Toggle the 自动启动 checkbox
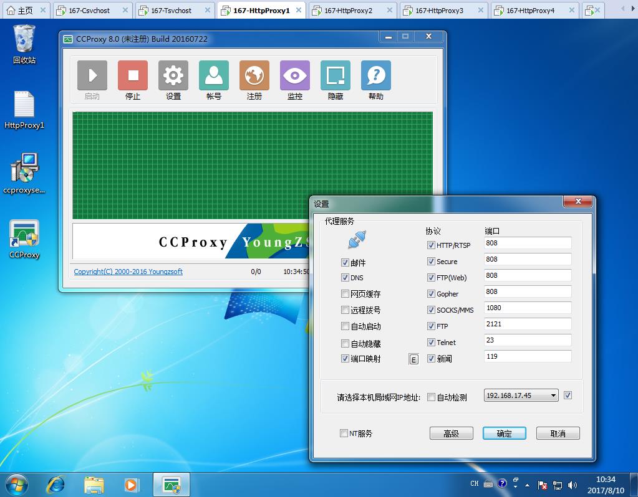The width and height of the screenshot is (638, 497). click(345, 326)
